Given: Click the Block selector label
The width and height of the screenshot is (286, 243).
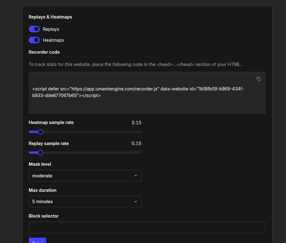Looking at the screenshot, I should pos(44,216).
